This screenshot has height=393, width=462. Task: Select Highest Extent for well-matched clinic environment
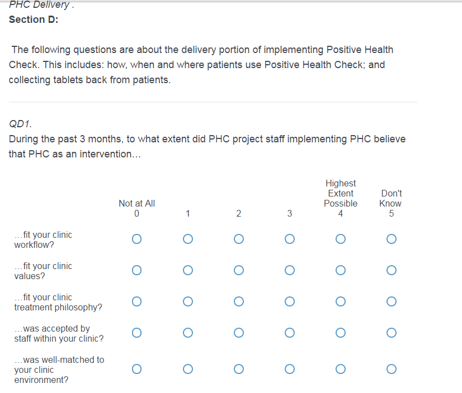(340, 369)
